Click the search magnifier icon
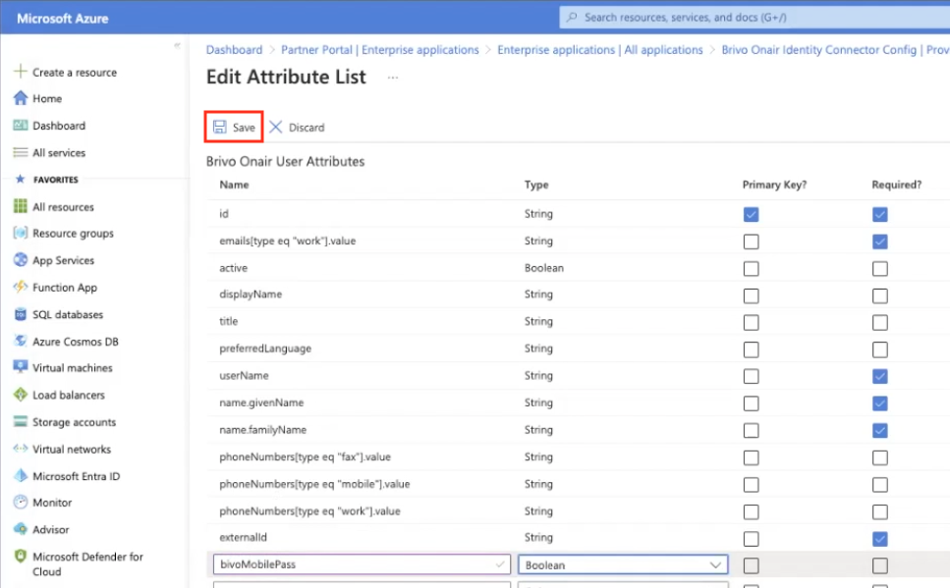The width and height of the screenshot is (950, 588). coord(572,17)
